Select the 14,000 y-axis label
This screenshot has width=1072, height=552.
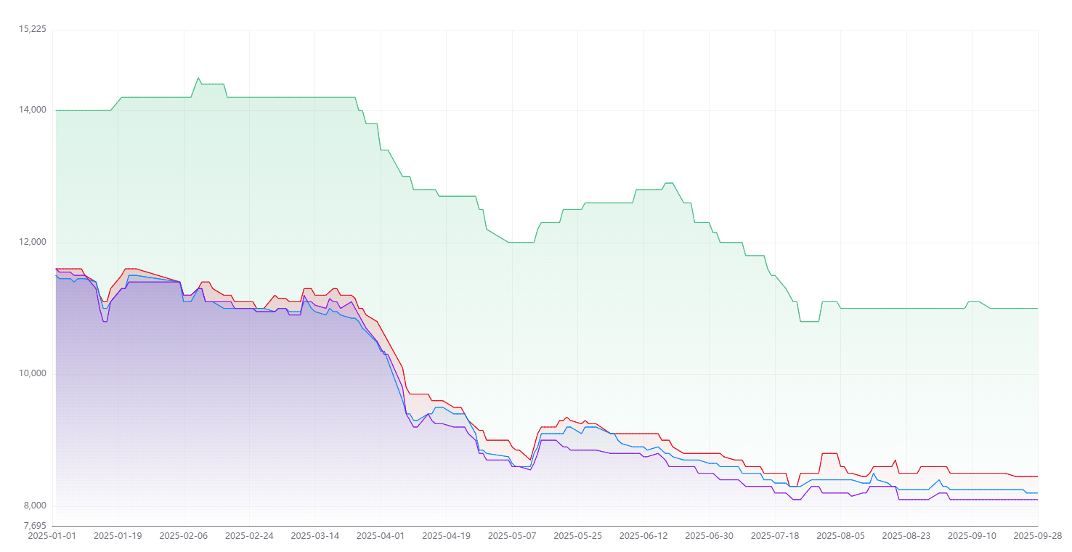coord(33,110)
